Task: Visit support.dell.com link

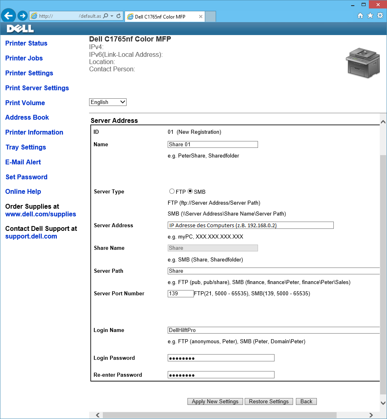Action: click(31, 236)
